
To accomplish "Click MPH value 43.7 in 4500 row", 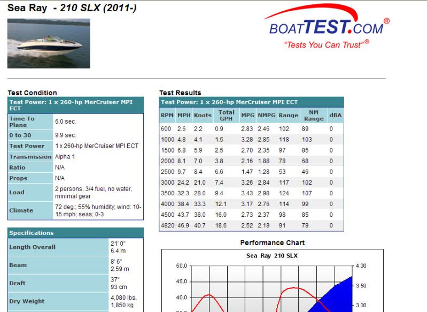I will [183, 215].
